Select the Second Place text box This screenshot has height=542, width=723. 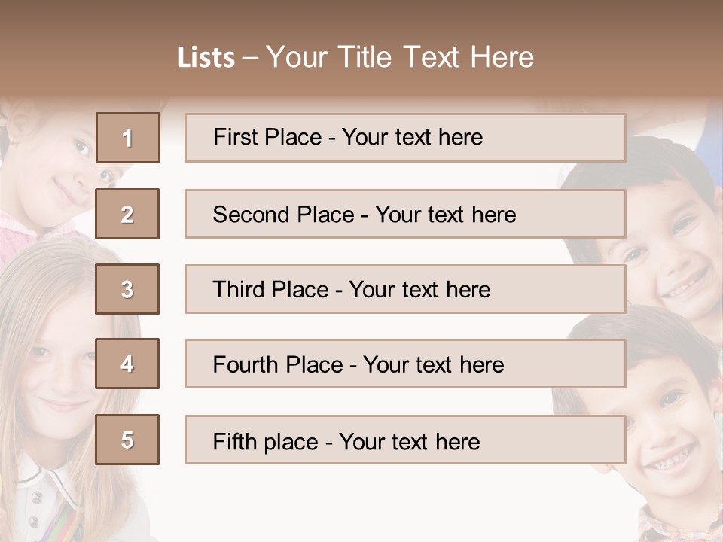[x=405, y=214]
